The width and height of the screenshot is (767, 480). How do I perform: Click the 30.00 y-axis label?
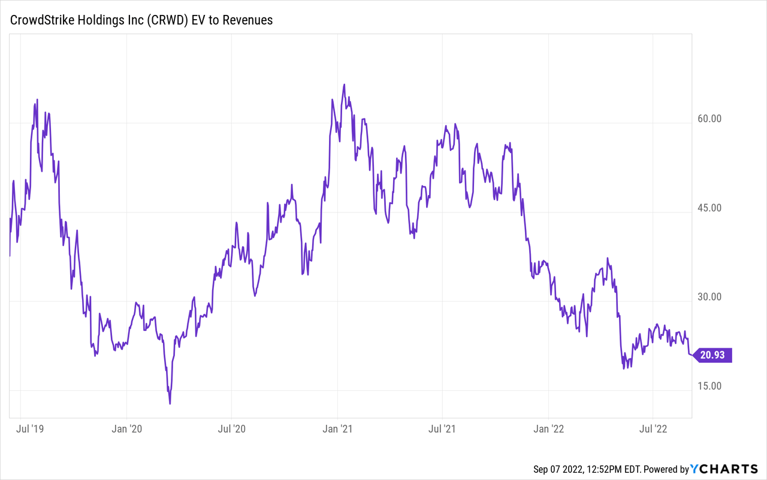(x=709, y=297)
